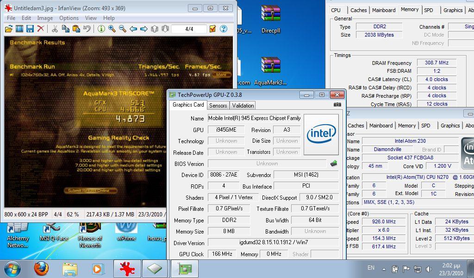Open MSI Q-Face desktop shortcut
Screen dimensions: 474x278
pyautogui.click(x=54, y=233)
